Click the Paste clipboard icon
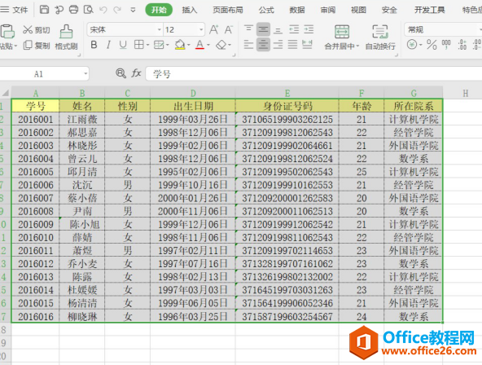Screen dimensions: 482x365 [7, 31]
